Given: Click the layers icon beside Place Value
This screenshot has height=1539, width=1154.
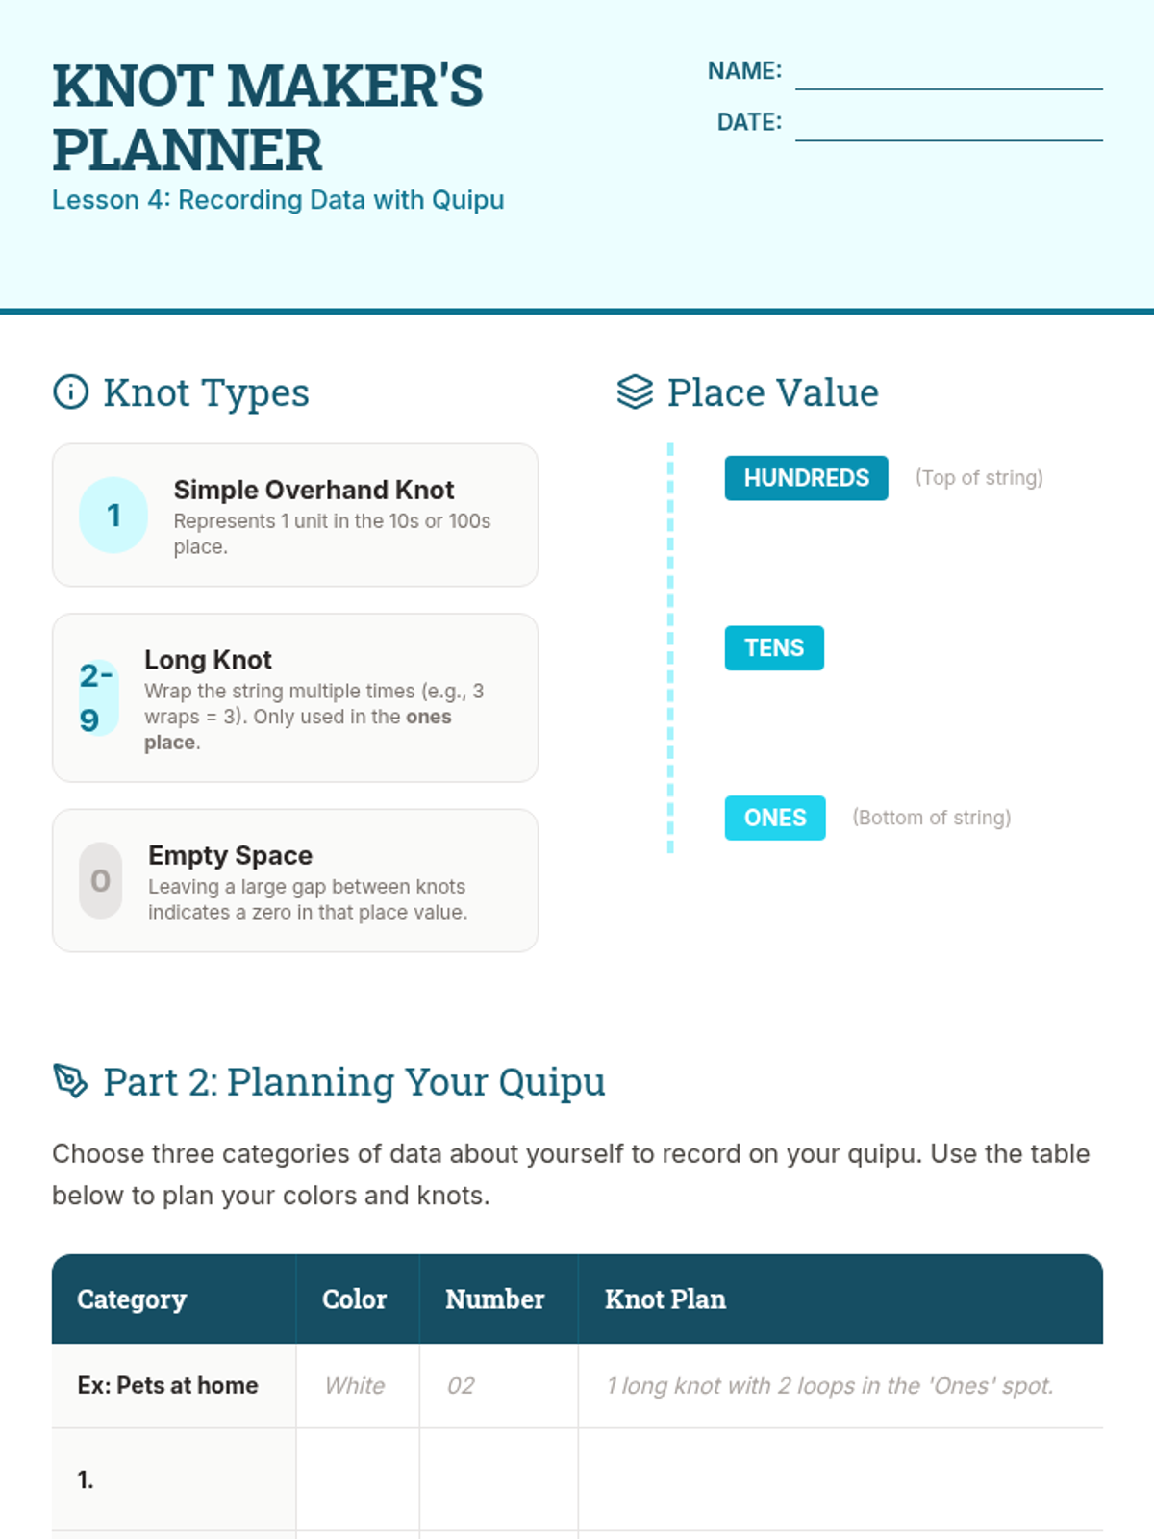Looking at the screenshot, I should click(x=635, y=392).
